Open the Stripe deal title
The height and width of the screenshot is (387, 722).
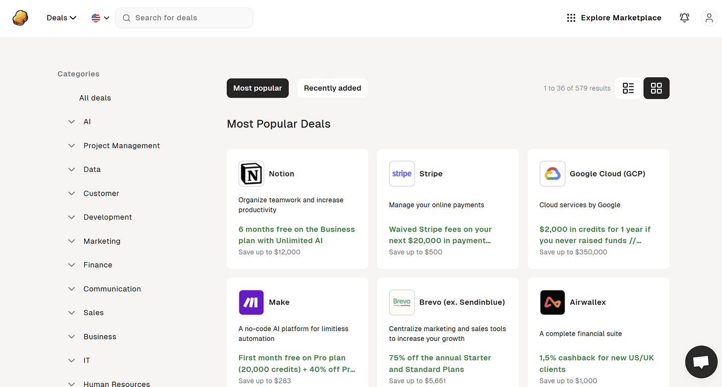[x=431, y=174]
